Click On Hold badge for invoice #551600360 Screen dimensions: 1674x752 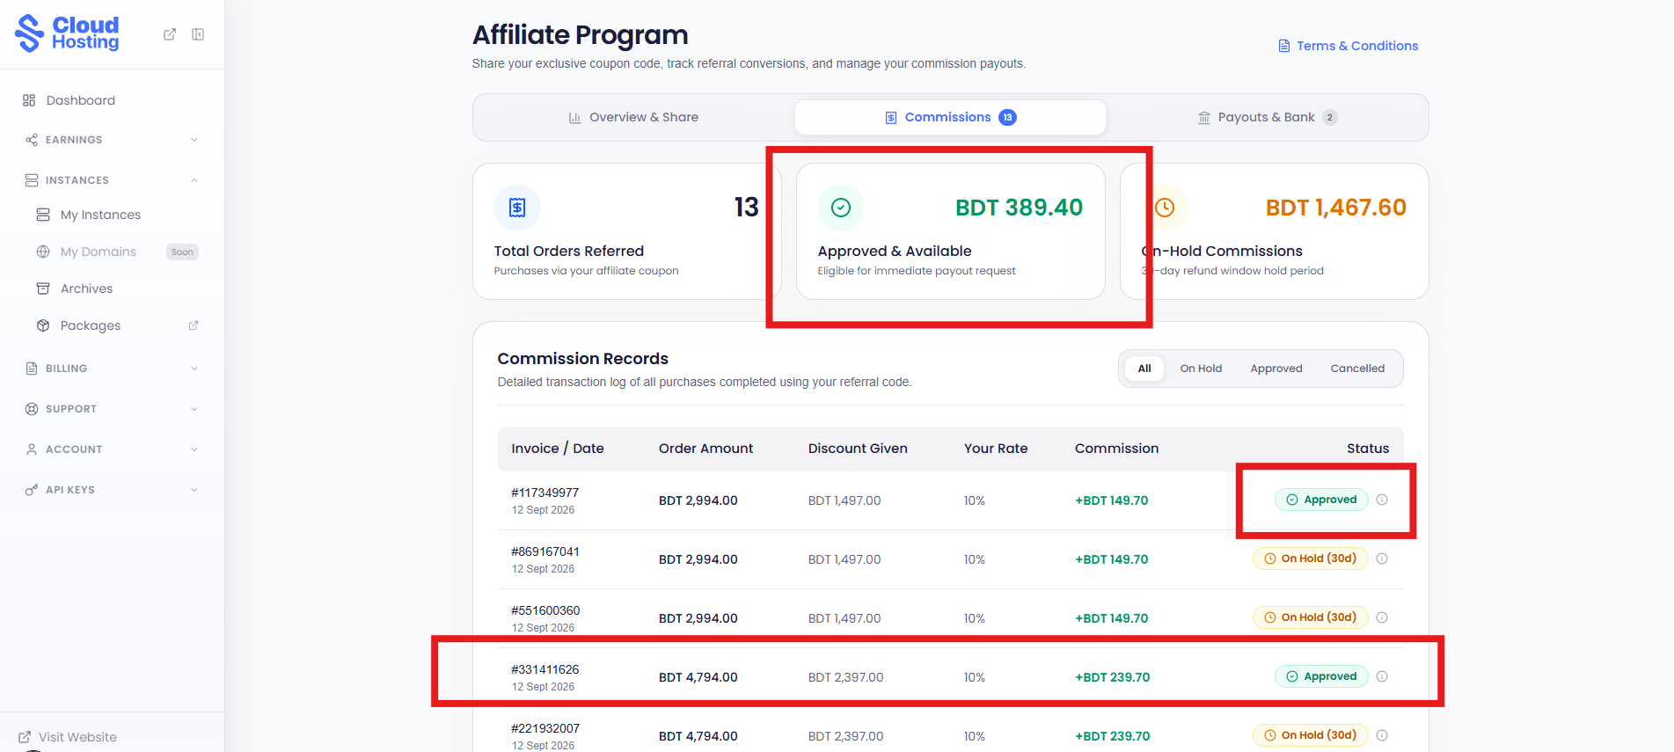coord(1311,617)
